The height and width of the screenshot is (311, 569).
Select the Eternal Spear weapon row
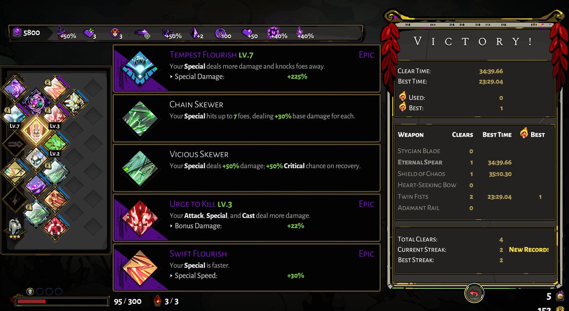click(x=475, y=162)
